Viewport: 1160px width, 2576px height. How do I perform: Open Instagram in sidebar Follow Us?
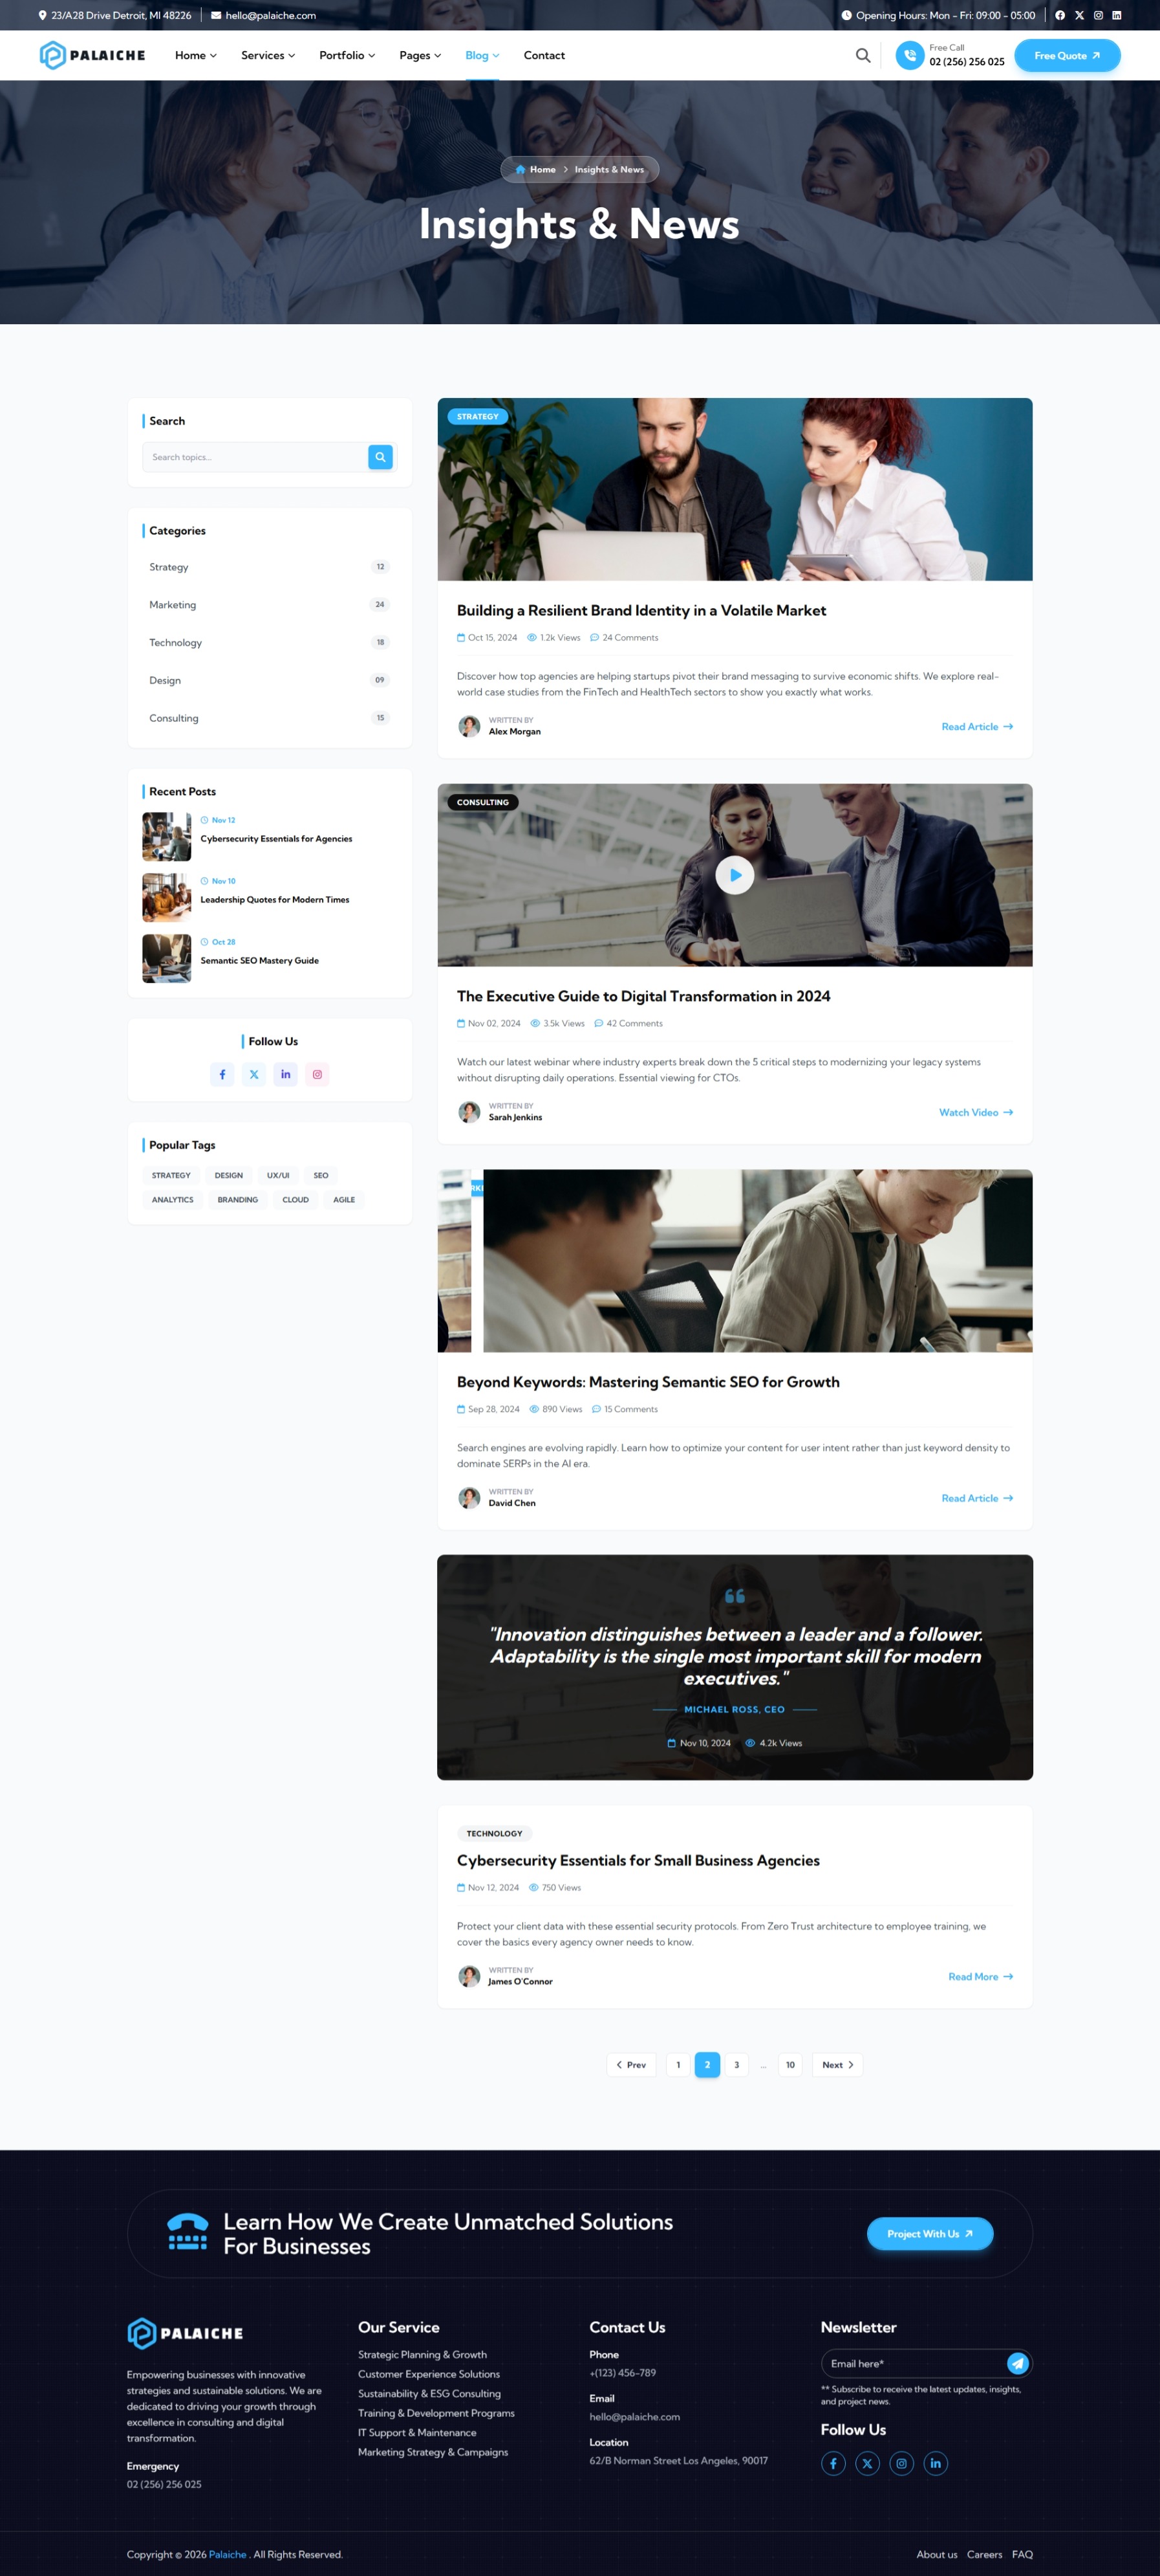(x=317, y=1074)
